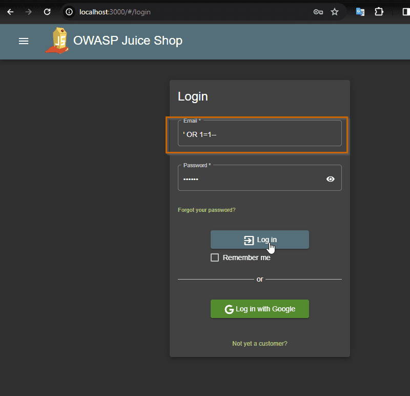Bookmark this page with the star
This screenshot has width=410, height=396.
[x=335, y=12]
